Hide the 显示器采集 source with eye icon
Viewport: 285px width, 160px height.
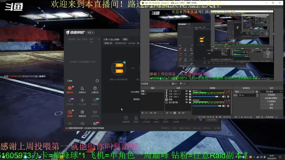coord(186,102)
